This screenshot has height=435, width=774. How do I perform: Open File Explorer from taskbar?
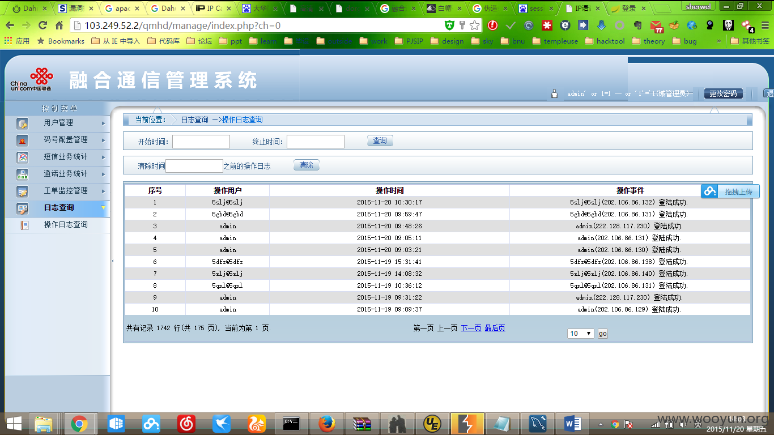[44, 424]
